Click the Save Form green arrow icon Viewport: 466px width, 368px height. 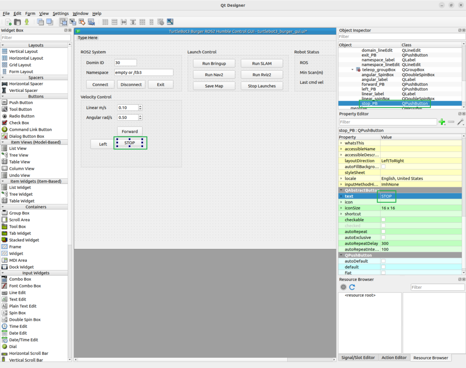[x=27, y=22]
